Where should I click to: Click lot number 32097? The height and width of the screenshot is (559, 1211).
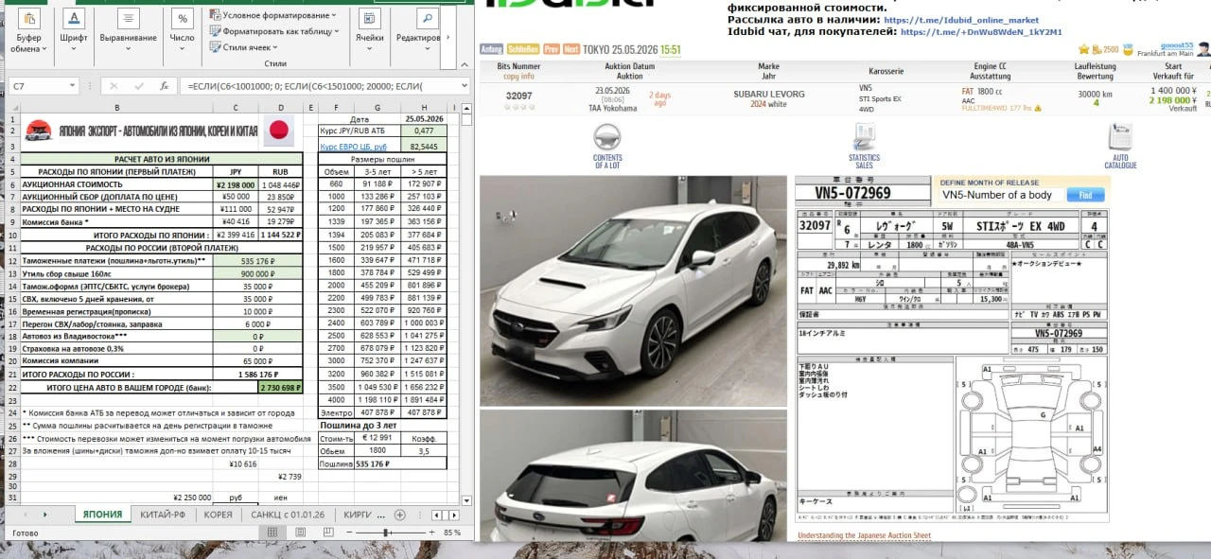tap(518, 96)
